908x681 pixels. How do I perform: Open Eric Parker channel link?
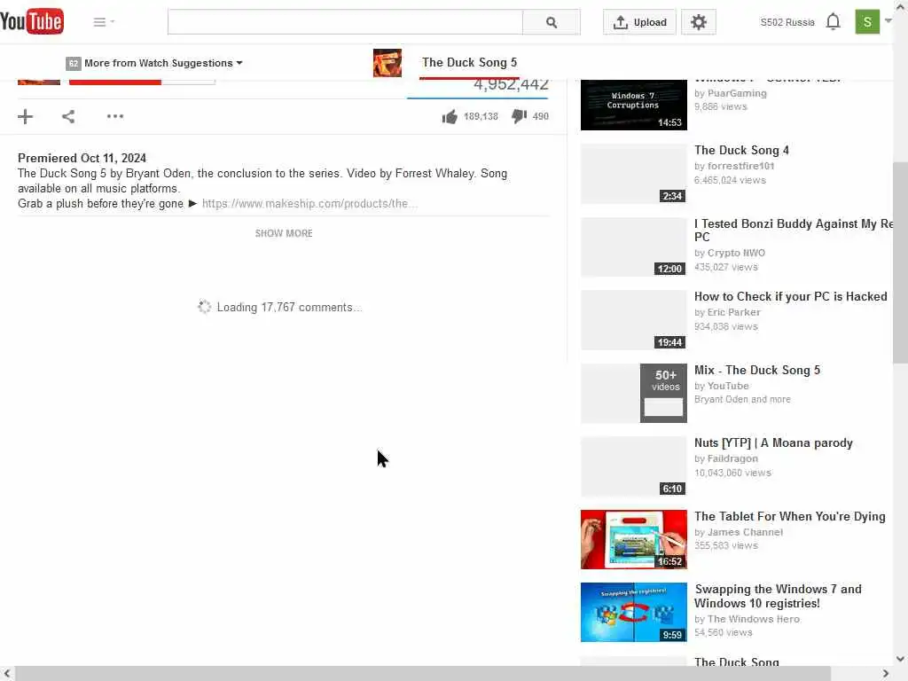point(733,312)
